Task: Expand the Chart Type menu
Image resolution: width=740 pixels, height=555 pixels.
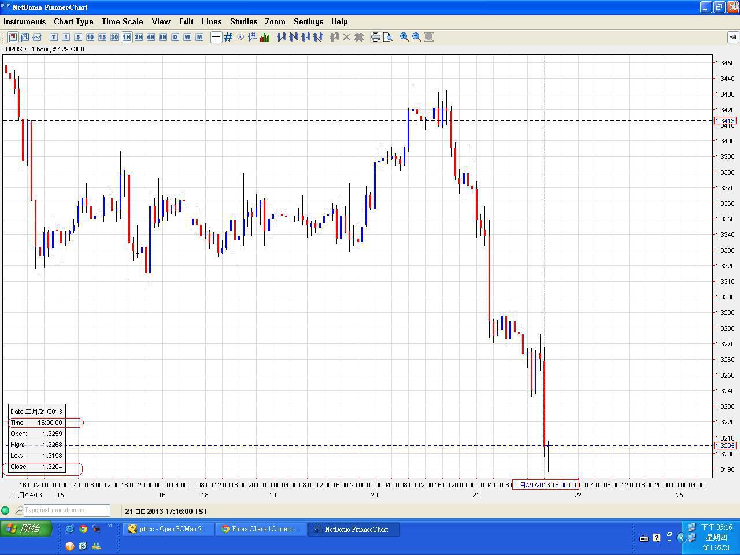Action: pyautogui.click(x=73, y=21)
